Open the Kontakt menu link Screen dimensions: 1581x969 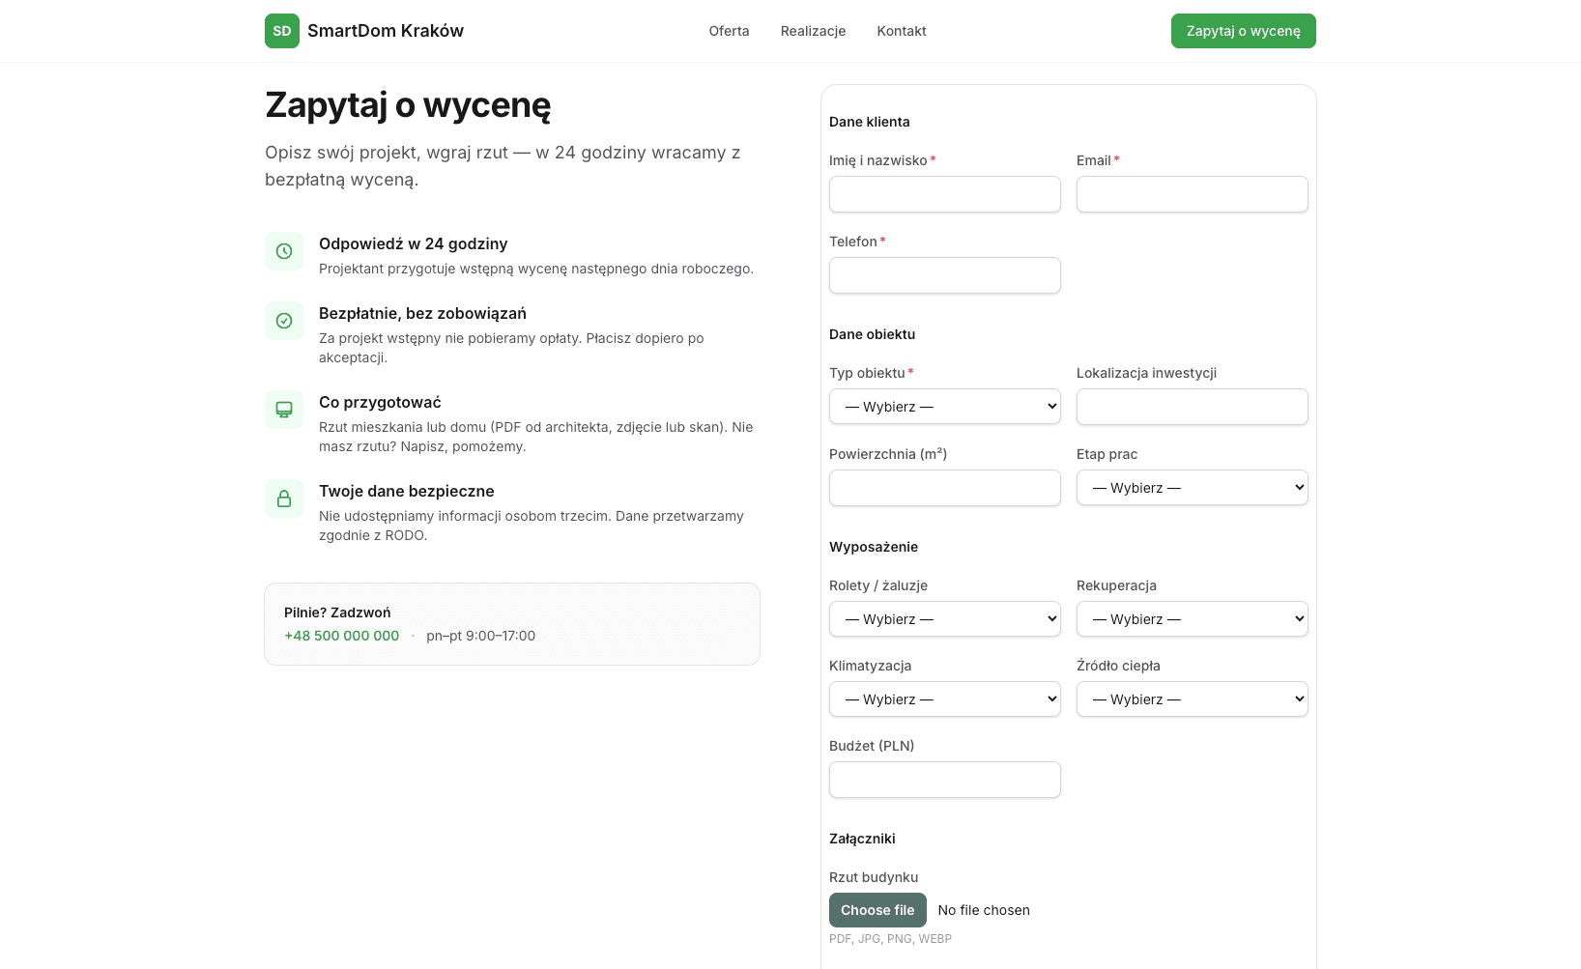coord(901,31)
